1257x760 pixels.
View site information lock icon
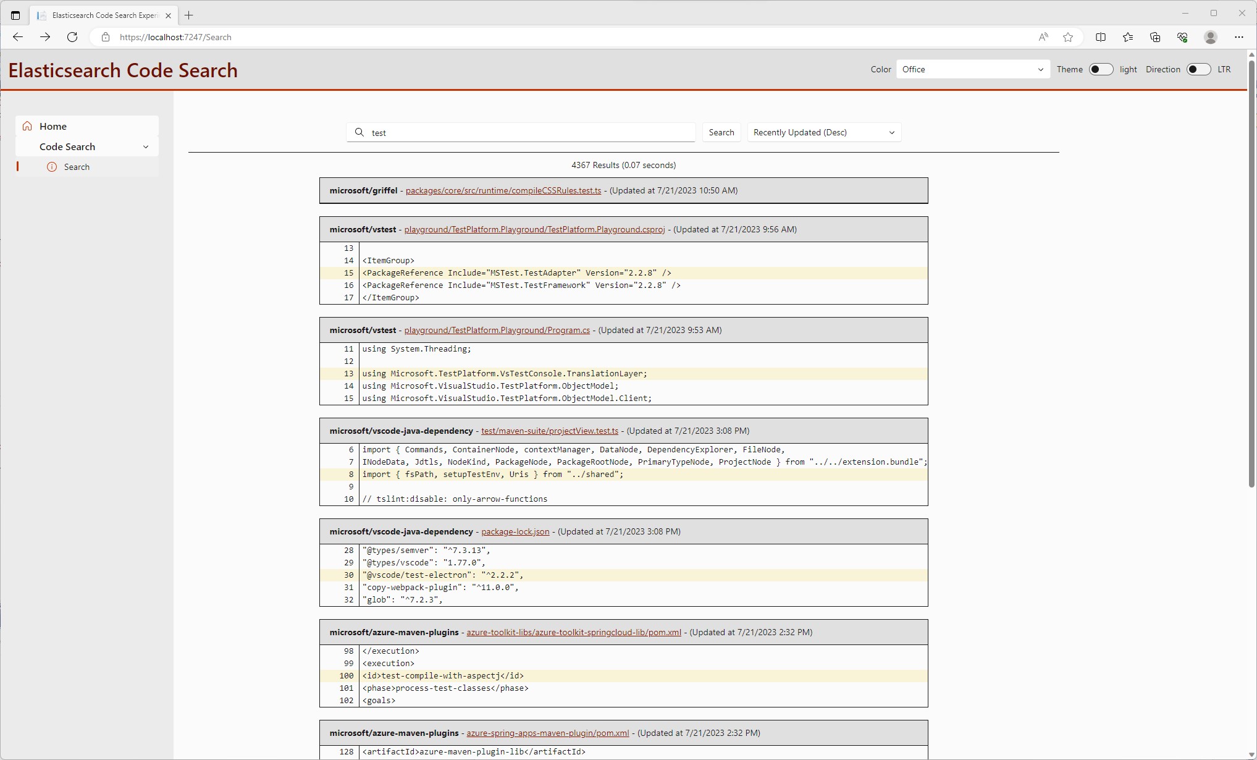click(x=106, y=37)
